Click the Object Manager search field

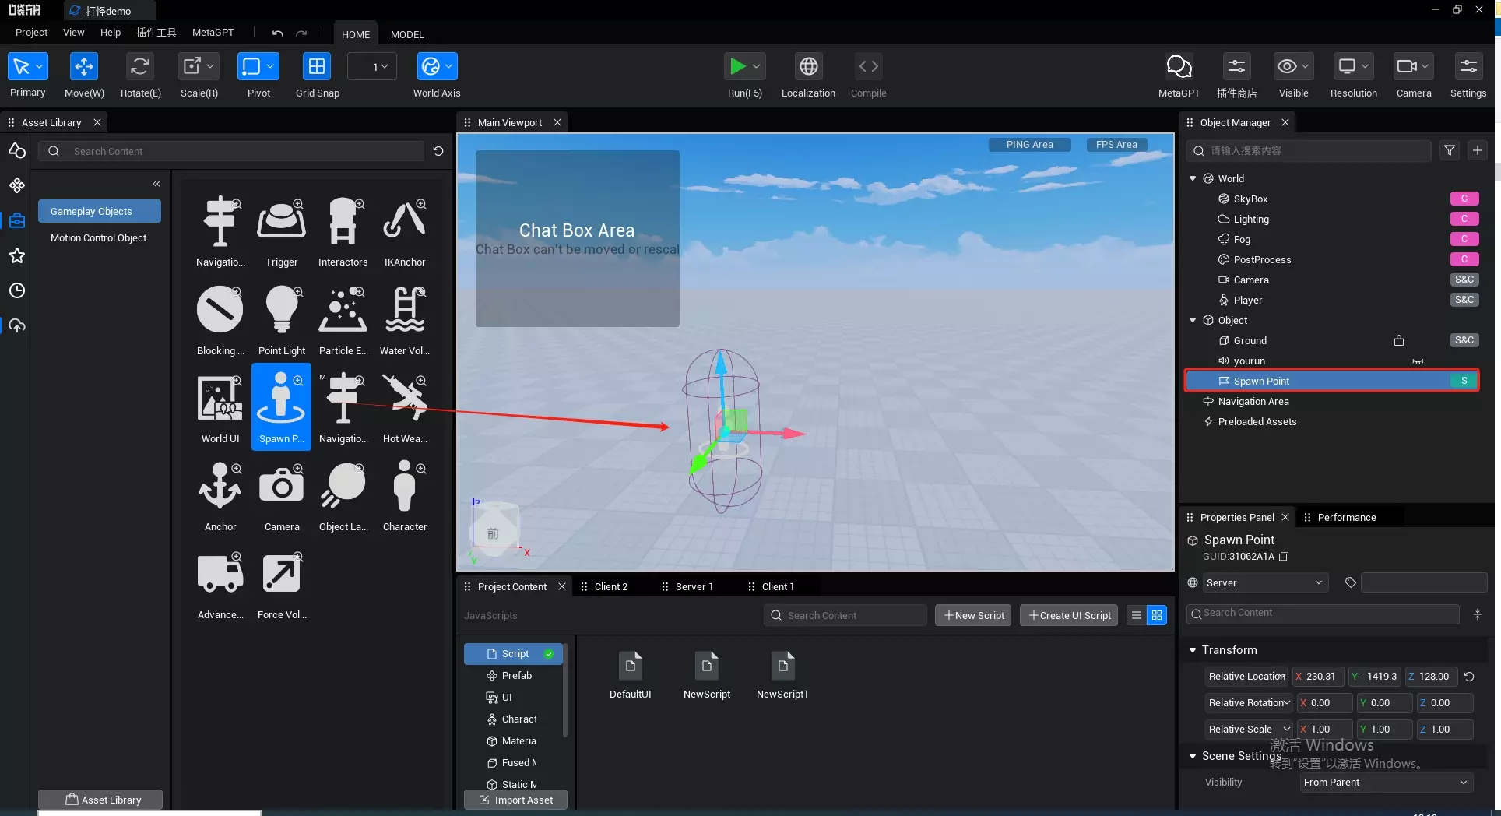pos(1309,151)
